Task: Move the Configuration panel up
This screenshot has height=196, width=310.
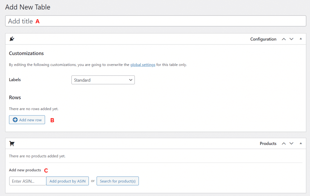Action: [284, 39]
